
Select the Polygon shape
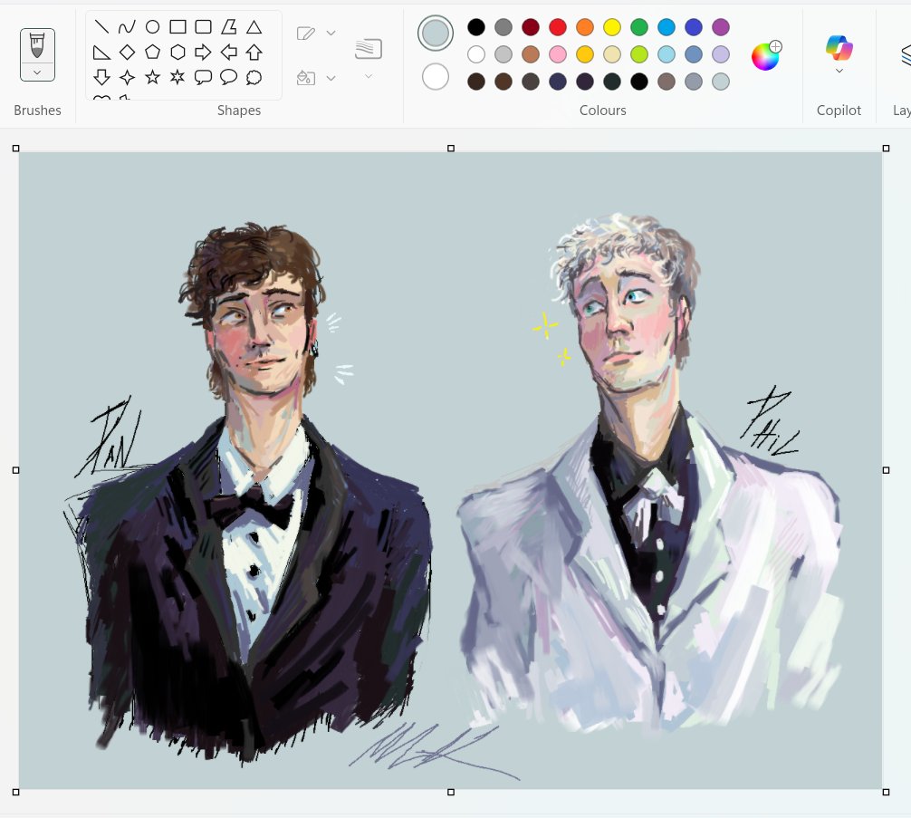coord(229,27)
